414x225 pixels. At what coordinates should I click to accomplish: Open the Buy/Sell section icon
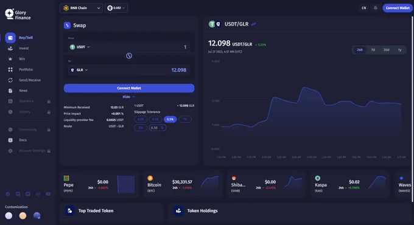point(10,38)
